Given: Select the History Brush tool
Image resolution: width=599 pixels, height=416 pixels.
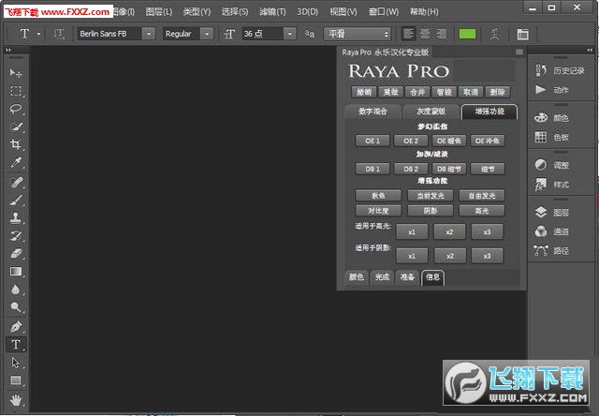Looking at the screenshot, I should click(16, 235).
